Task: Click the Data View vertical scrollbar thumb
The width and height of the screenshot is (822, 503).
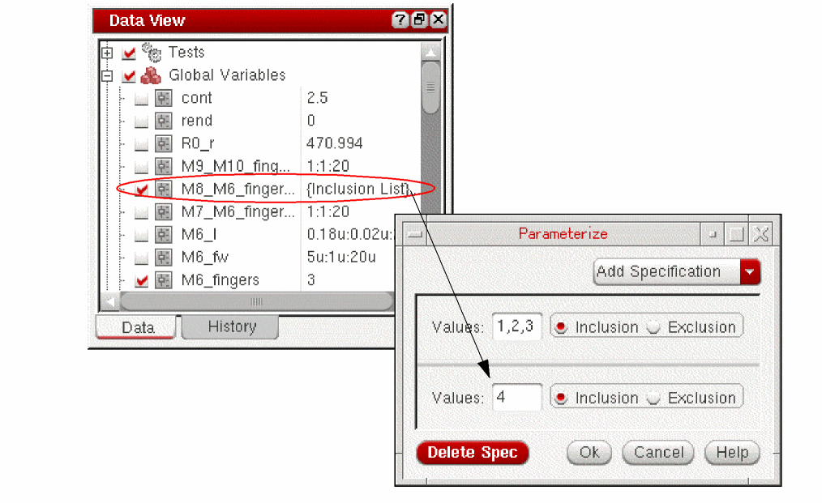Action: click(430, 87)
